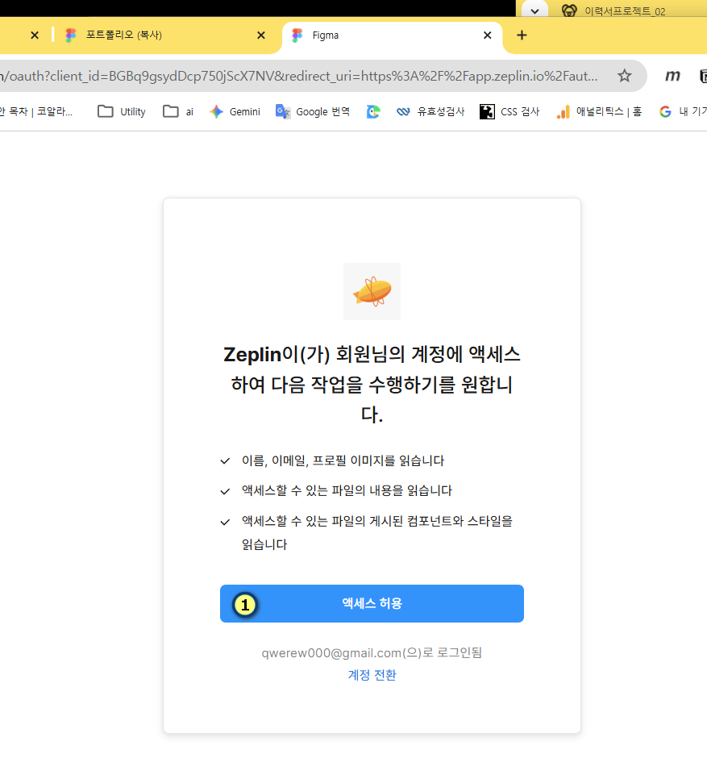The width and height of the screenshot is (707, 779).
Task: Click the m extension icon in toolbar
Action: pyautogui.click(x=672, y=76)
